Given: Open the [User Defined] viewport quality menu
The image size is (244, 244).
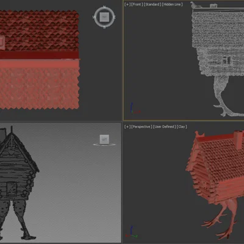Looking at the screenshot, I should pos(165,127).
